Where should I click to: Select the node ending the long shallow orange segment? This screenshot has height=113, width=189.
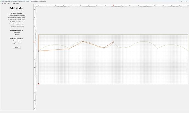pyautogui.click(x=69, y=49)
